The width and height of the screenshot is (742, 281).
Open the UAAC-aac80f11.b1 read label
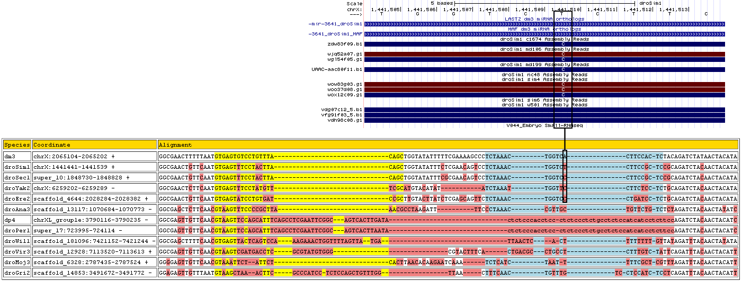(337, 69)
